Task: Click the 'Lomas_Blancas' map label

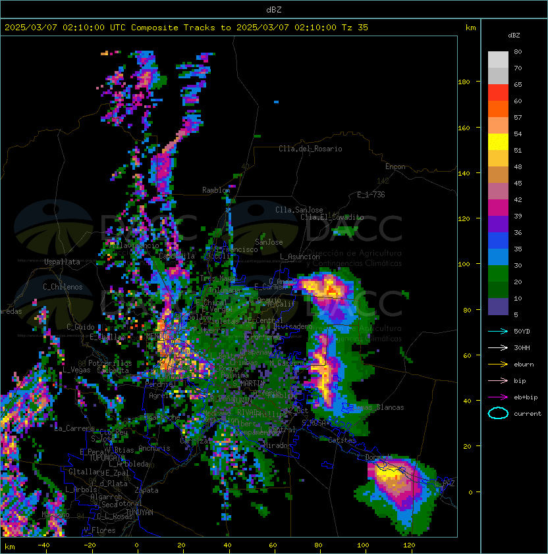Action: coord(378,407)
